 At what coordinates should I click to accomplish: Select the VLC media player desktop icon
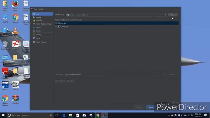[x=15, y=33]
